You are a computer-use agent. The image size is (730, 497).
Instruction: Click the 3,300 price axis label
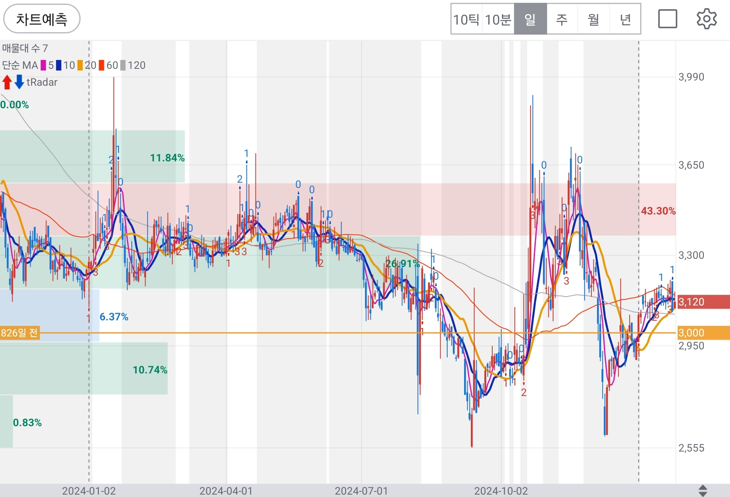tap(691, 255)
